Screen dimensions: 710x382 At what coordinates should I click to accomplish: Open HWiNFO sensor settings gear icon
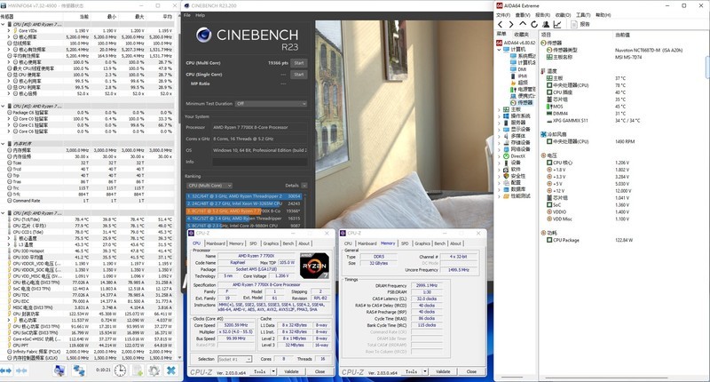[153, 370]
